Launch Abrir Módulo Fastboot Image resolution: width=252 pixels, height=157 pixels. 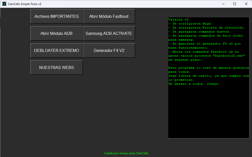click(x=109, y=16)
